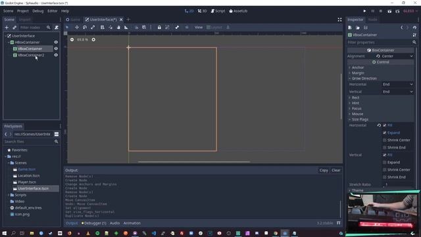421x237 pixels.
Task: Open Inspector object properties tool icon
Action: pyautogui.click(x=414, y=35)
